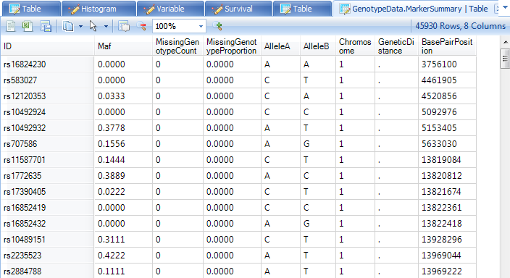Click the ID column header
The image size is (510, 278).
(48, 46)
